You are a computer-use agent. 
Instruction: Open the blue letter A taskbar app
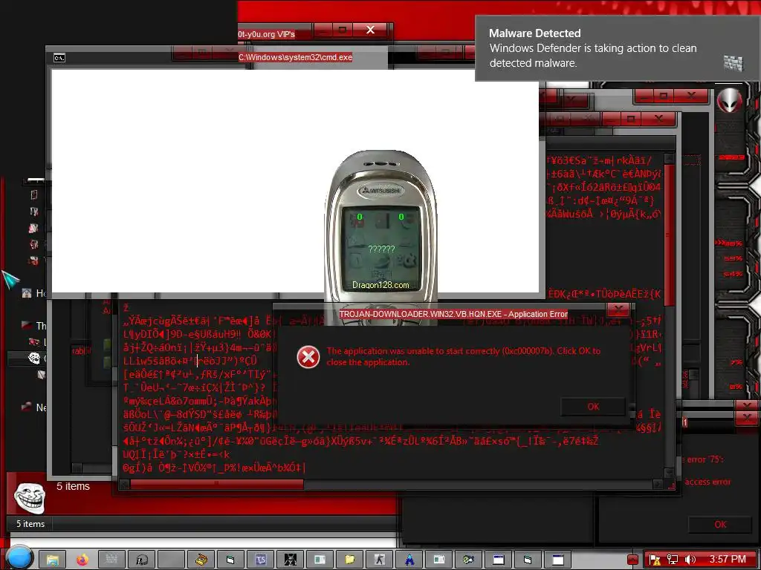409,560
